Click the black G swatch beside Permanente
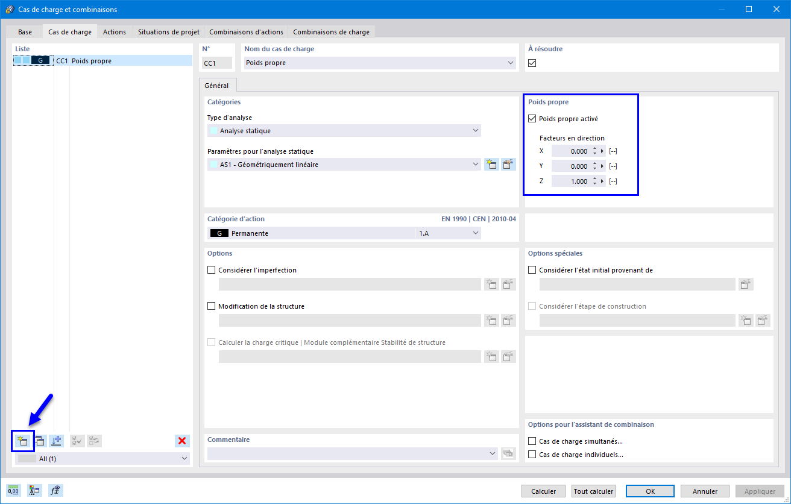This screenshot has width=791, height=504. point(219,233)
